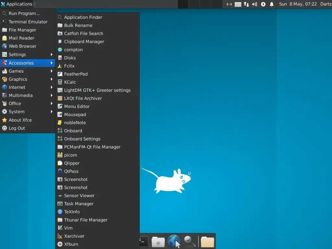The height and width of the screenshot is (249, 332).
Task: Click the clock showing Sun 8 May, 07:22
Action: [298, 4]
